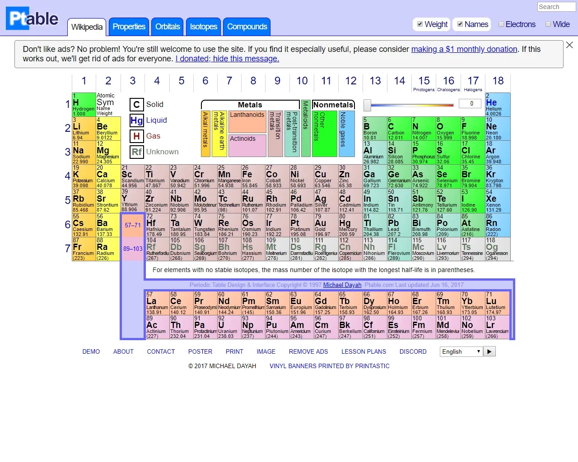Screen dimensions: 578x462
Task: Toggle the Names checkbox
Action: pos(460,24)
